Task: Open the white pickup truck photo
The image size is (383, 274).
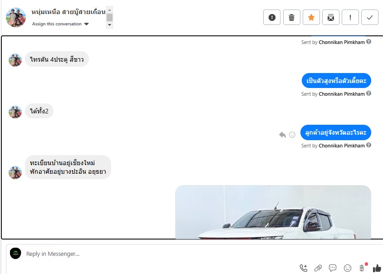Action: pos(273,212)
